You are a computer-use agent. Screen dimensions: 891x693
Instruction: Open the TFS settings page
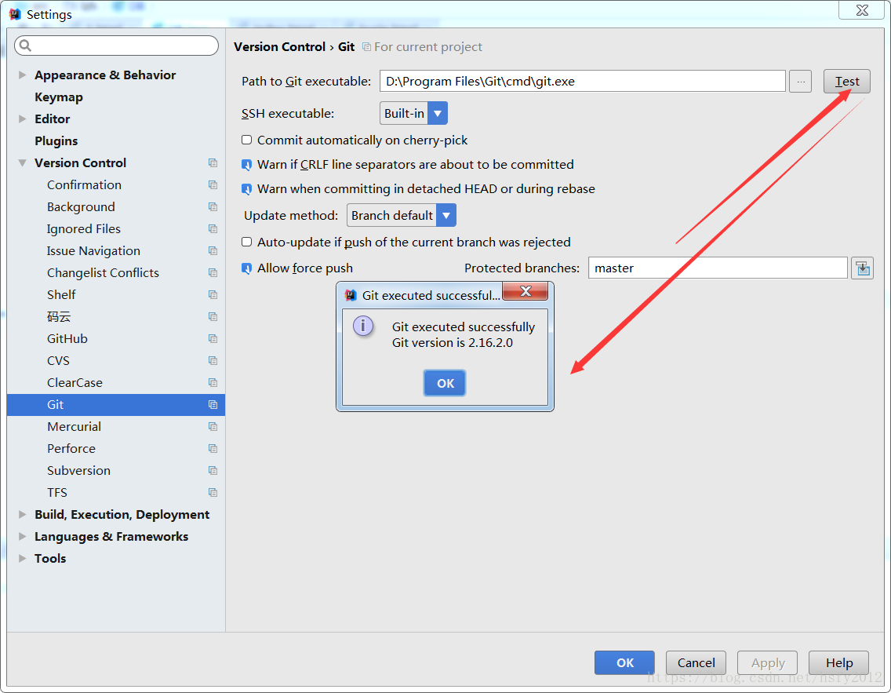56,492
